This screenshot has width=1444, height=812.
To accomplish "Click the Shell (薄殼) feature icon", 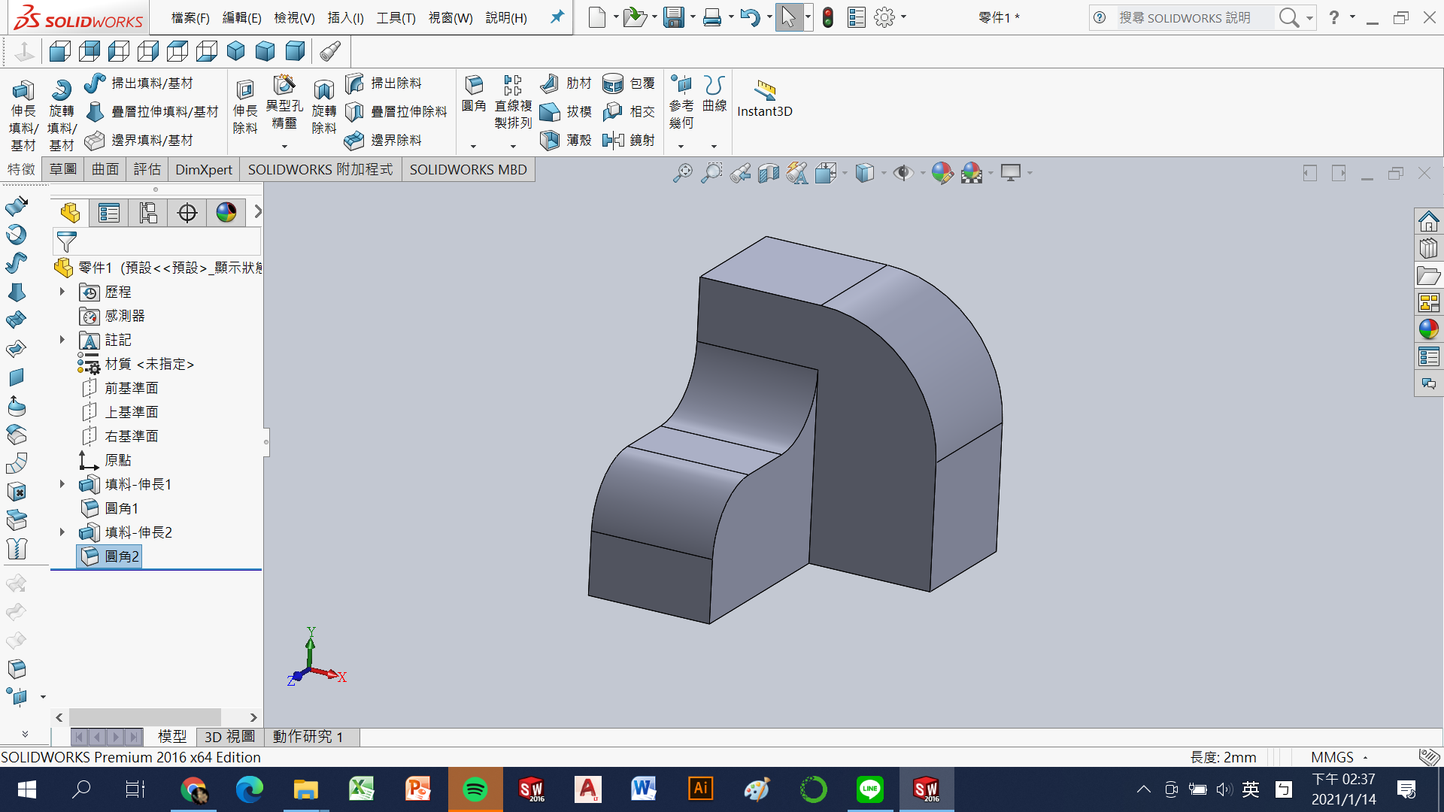I will coord(550,140).
